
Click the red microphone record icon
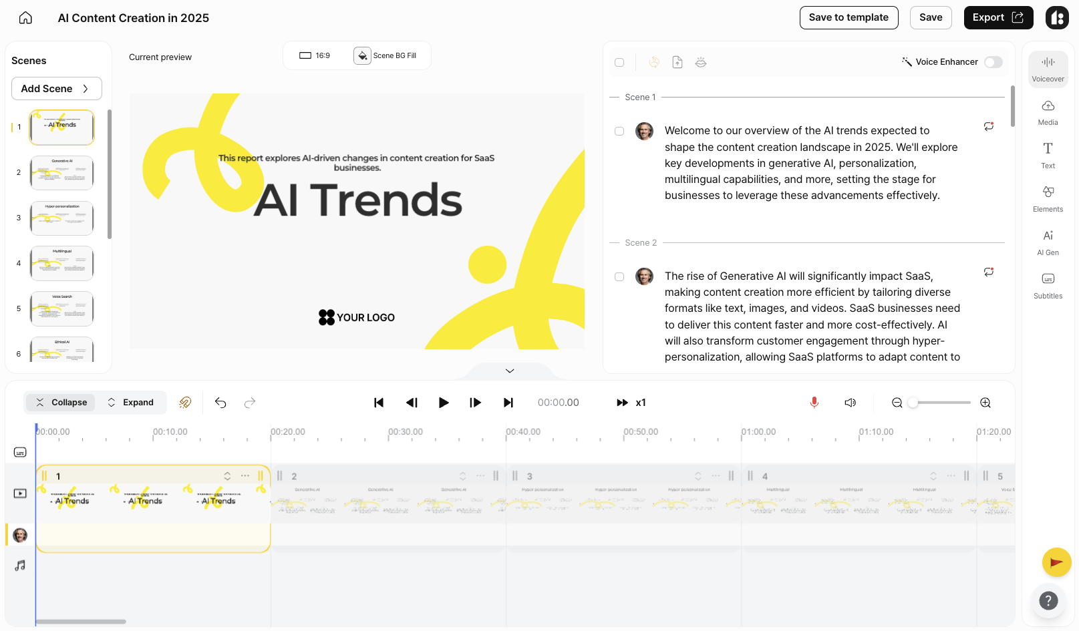point(814,403)
